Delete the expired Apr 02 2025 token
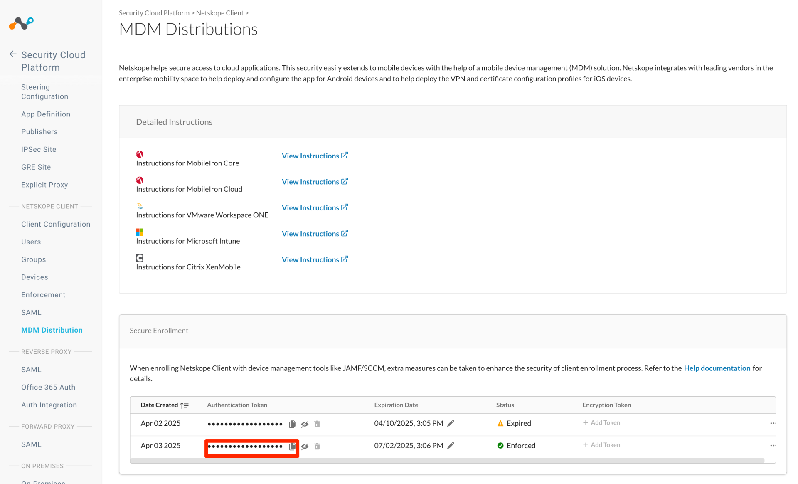Image resolution: width=798 pixels, height=484 pixels. 317,424
